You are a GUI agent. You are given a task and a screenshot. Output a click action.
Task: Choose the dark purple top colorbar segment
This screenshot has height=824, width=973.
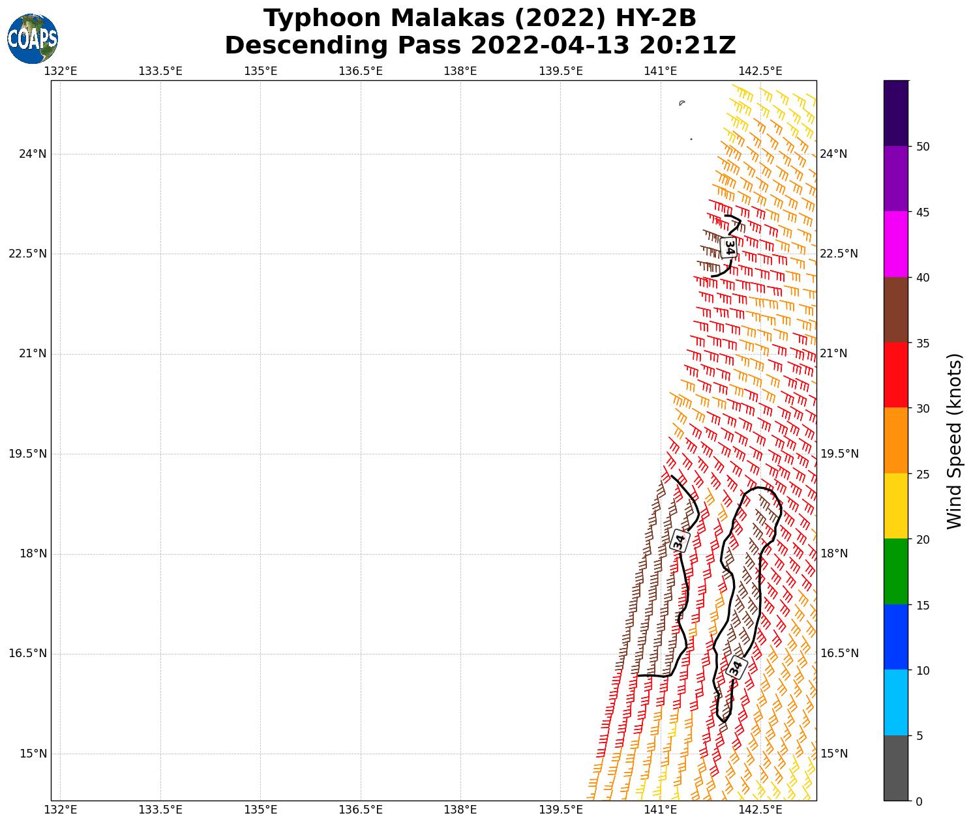point(896,113)
